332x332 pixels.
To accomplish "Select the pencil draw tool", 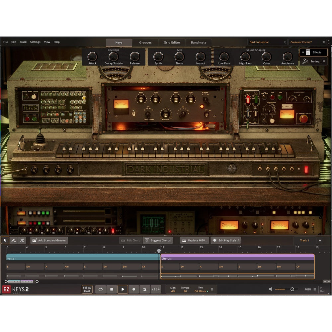I will 13,240.
